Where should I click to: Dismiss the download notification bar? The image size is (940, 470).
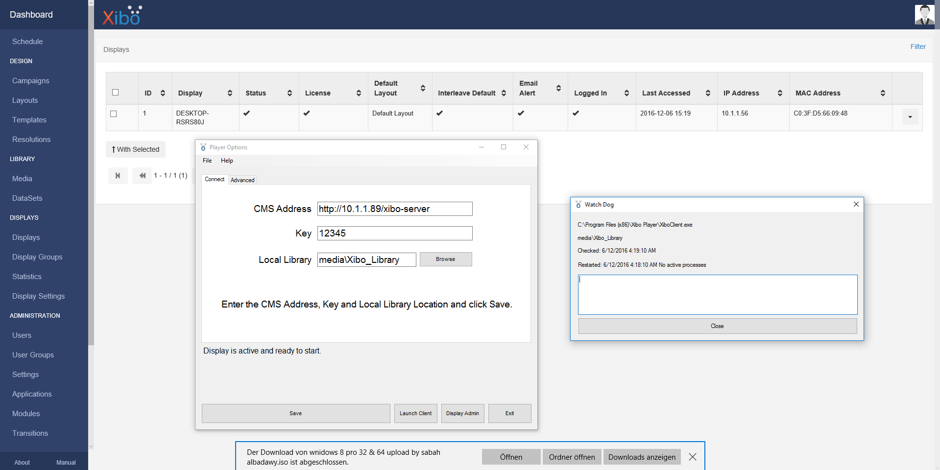[x=692, y=457]
